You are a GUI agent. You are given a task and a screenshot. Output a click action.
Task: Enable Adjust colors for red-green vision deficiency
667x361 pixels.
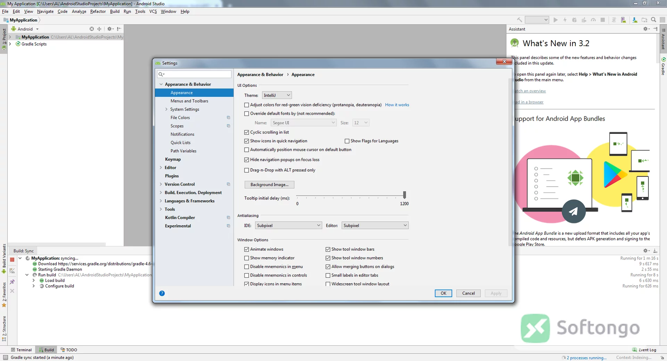click(x=247, y=105)
